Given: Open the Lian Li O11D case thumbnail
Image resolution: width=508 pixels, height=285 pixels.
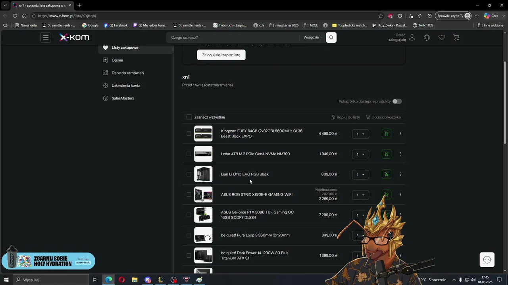Looking at the screenshot, I should [x=203, y=174].
